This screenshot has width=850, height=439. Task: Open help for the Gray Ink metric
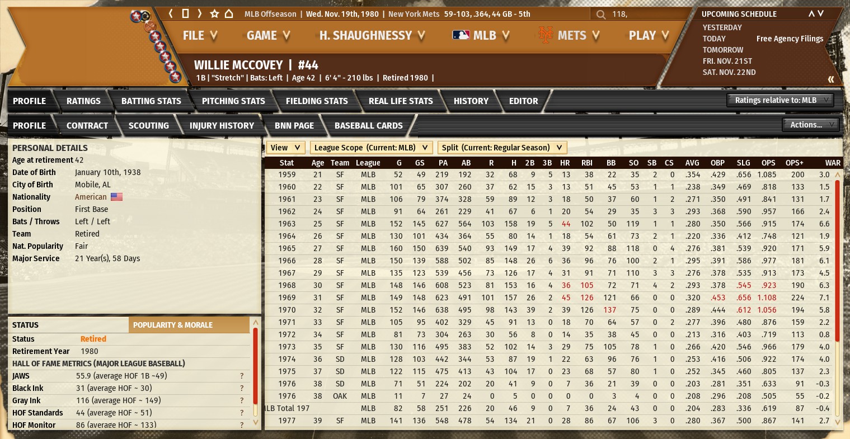point(242,400)
